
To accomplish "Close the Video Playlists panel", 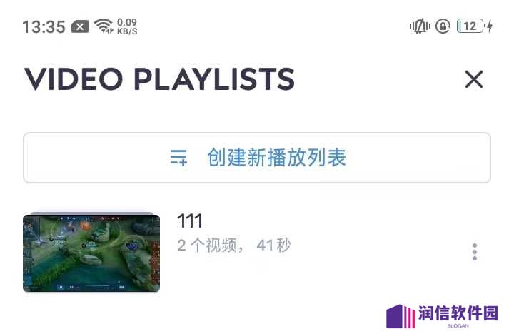I will (x=474, y=79).
